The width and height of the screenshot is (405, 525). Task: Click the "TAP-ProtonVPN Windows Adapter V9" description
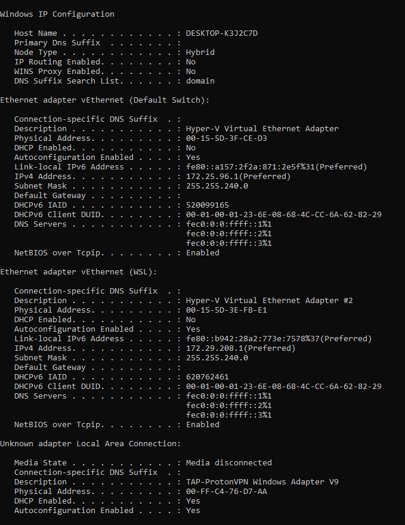pos(262,482)
